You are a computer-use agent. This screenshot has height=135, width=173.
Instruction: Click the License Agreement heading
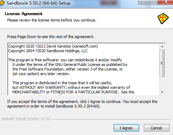click(x=23, y=14)
